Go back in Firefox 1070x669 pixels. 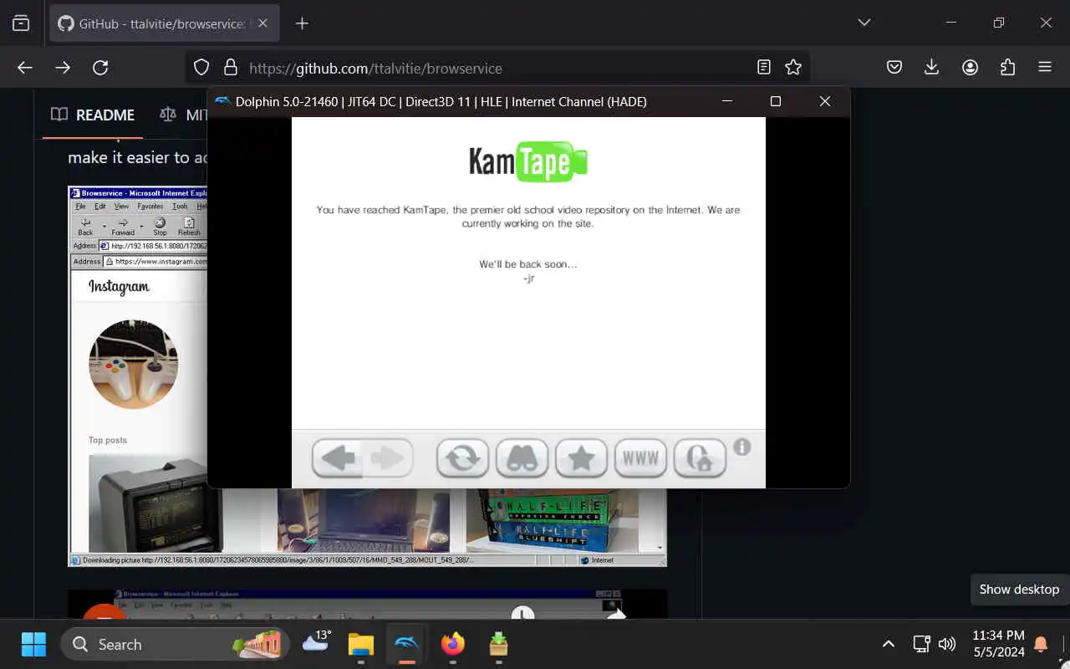(x=25, y=68)
